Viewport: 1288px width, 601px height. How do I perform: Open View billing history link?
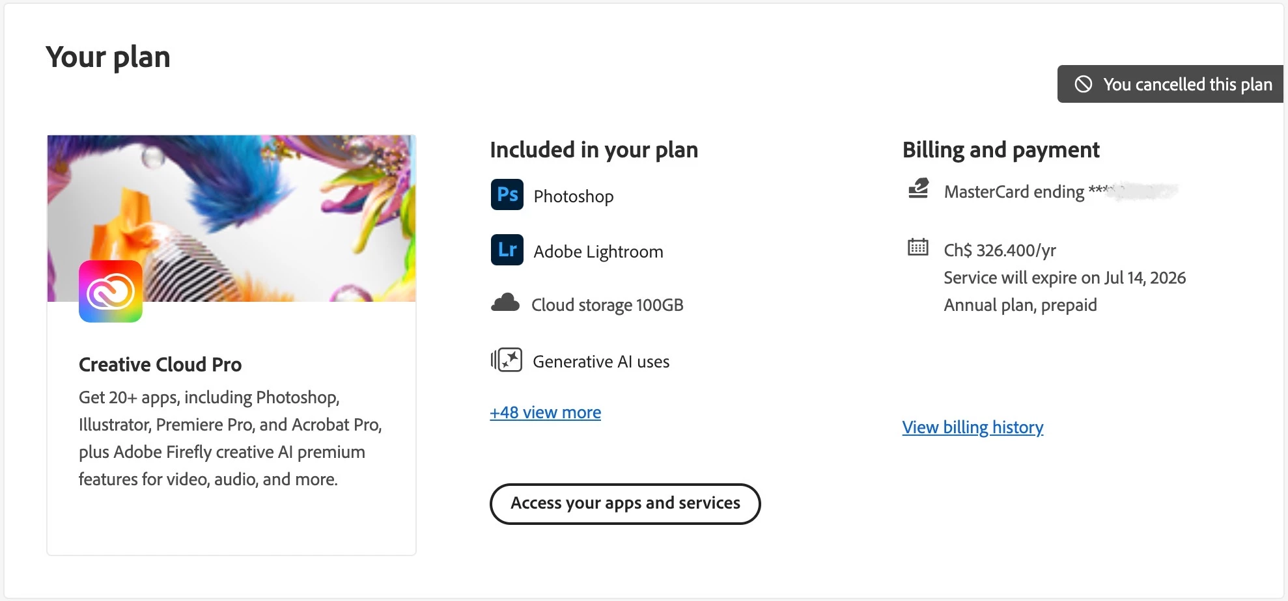point(972,427)
